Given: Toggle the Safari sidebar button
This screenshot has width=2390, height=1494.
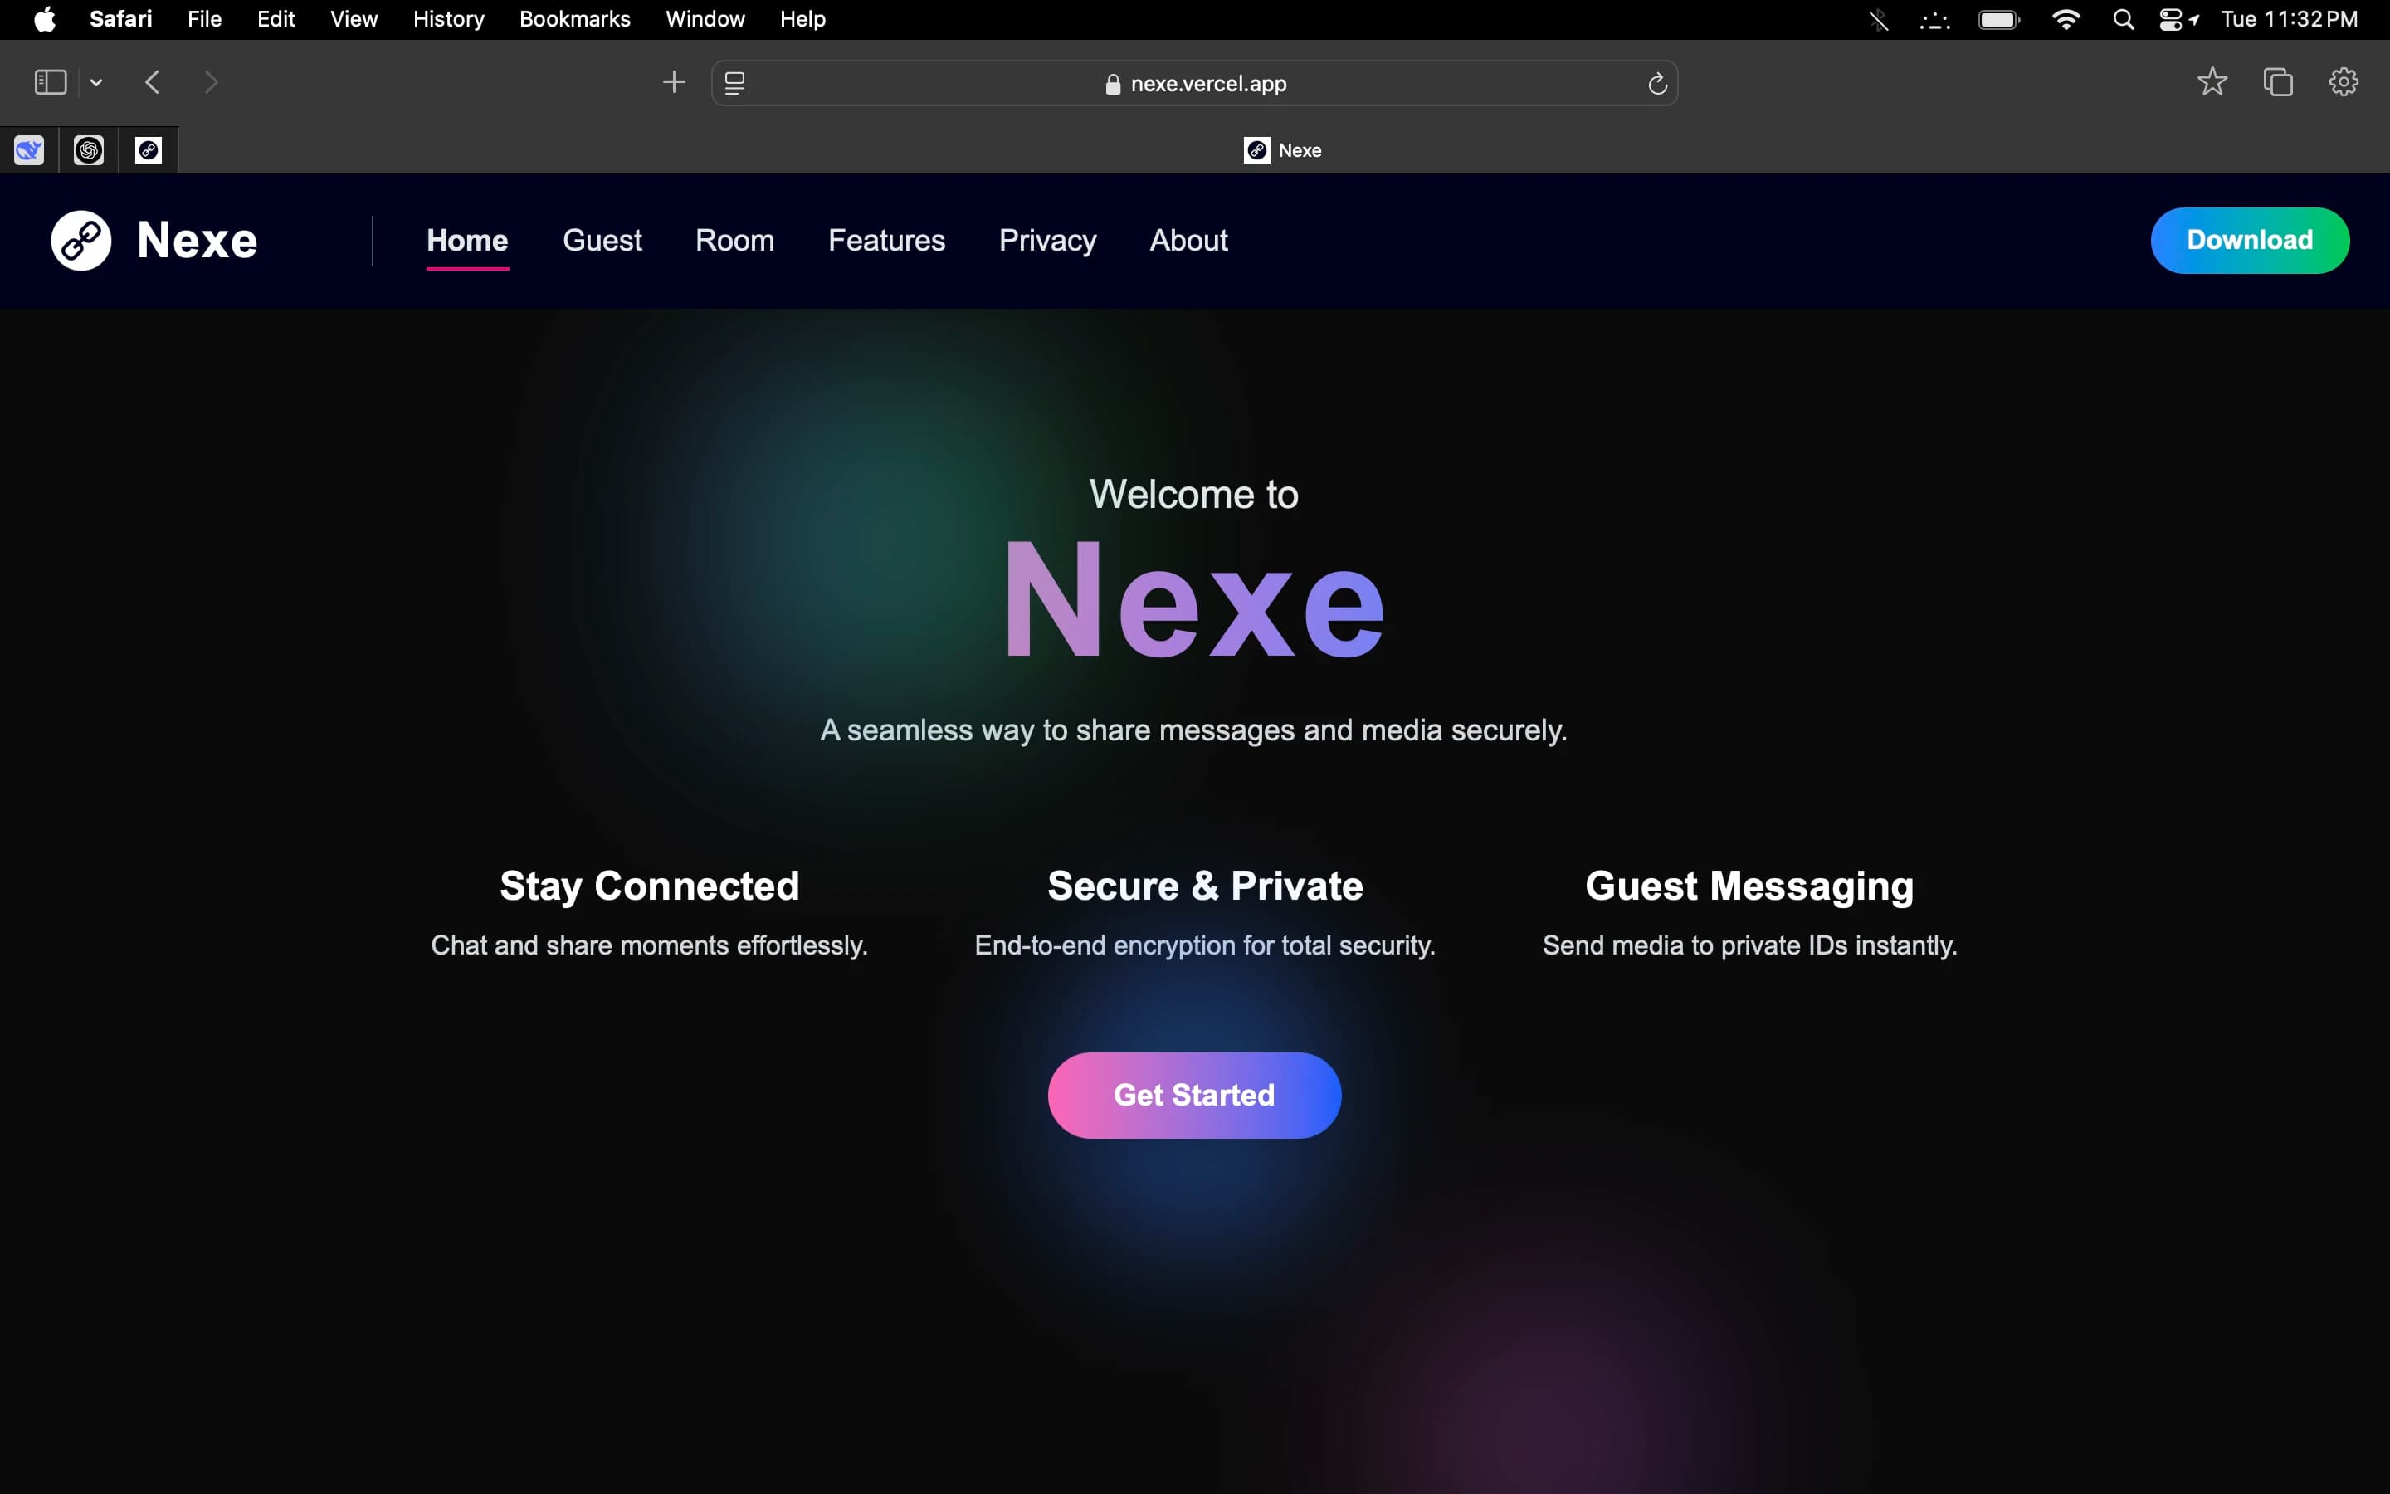Looking at the screenshot, I should coord(51,82).
